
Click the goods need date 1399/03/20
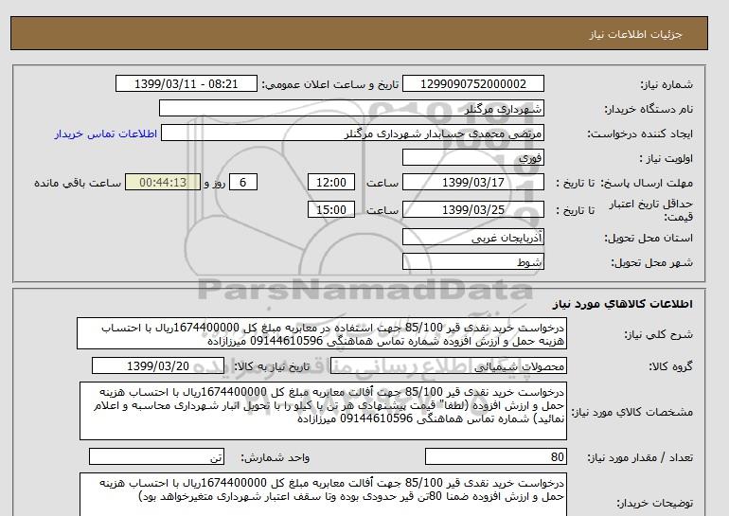pyautogui.click(x=158, y=366)
